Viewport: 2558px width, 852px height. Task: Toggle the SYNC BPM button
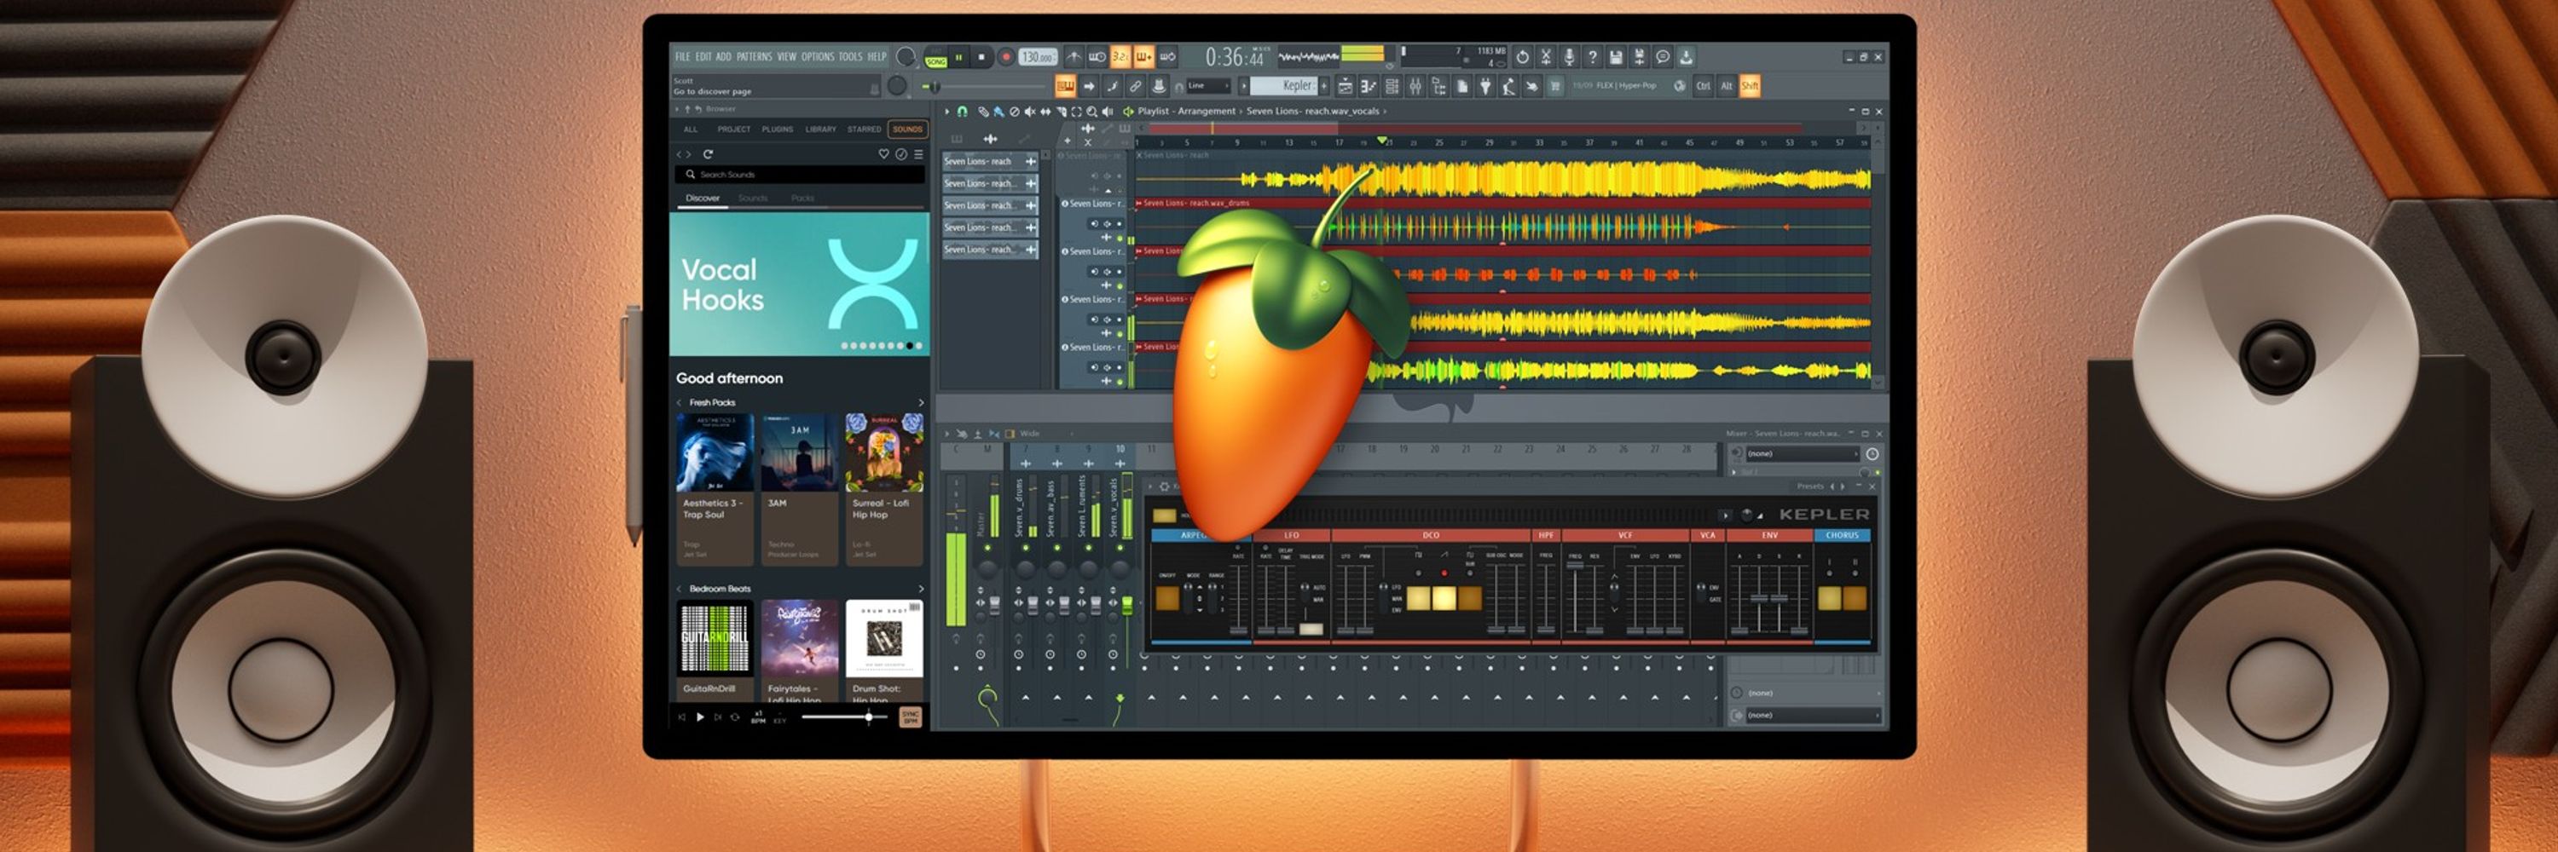pos(910,717)
